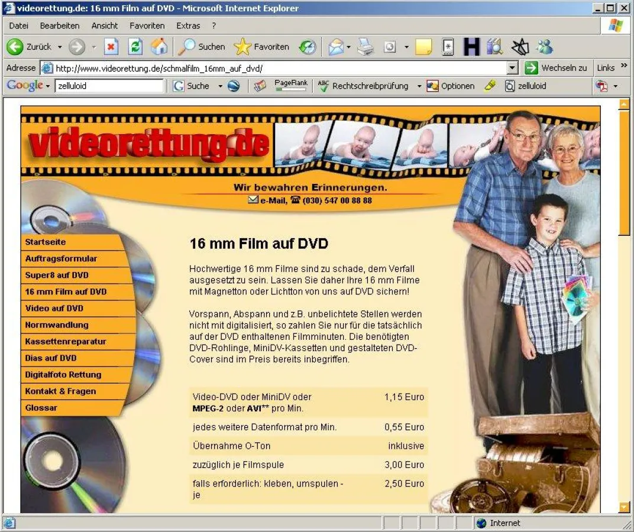Click the mail envelope icon in the toolbar
The width and height of the screenshot is (634, 532).
tap(337, 47)
